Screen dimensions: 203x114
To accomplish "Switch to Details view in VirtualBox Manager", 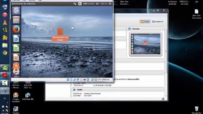I will pos(145,22).
